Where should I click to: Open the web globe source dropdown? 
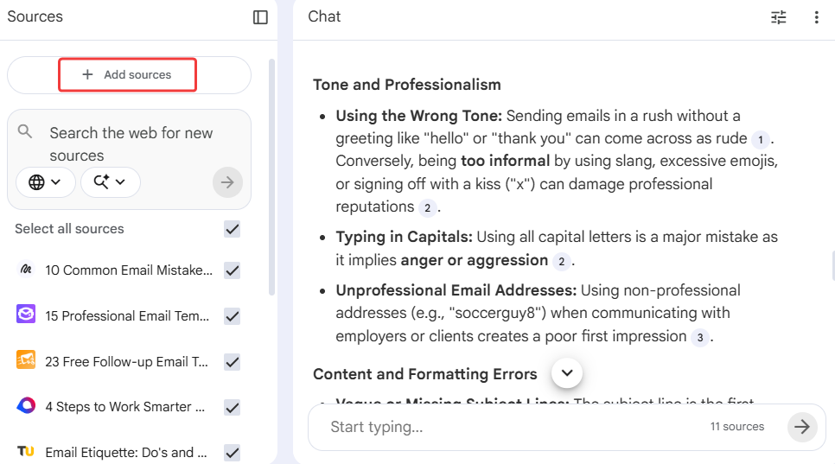click(46, 182)
